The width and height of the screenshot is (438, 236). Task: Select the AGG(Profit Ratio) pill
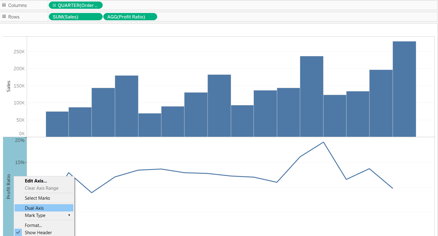tap(130, 17)
